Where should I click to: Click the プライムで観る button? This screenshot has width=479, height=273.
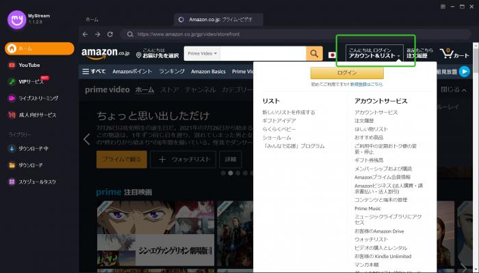tap(122, 159)
